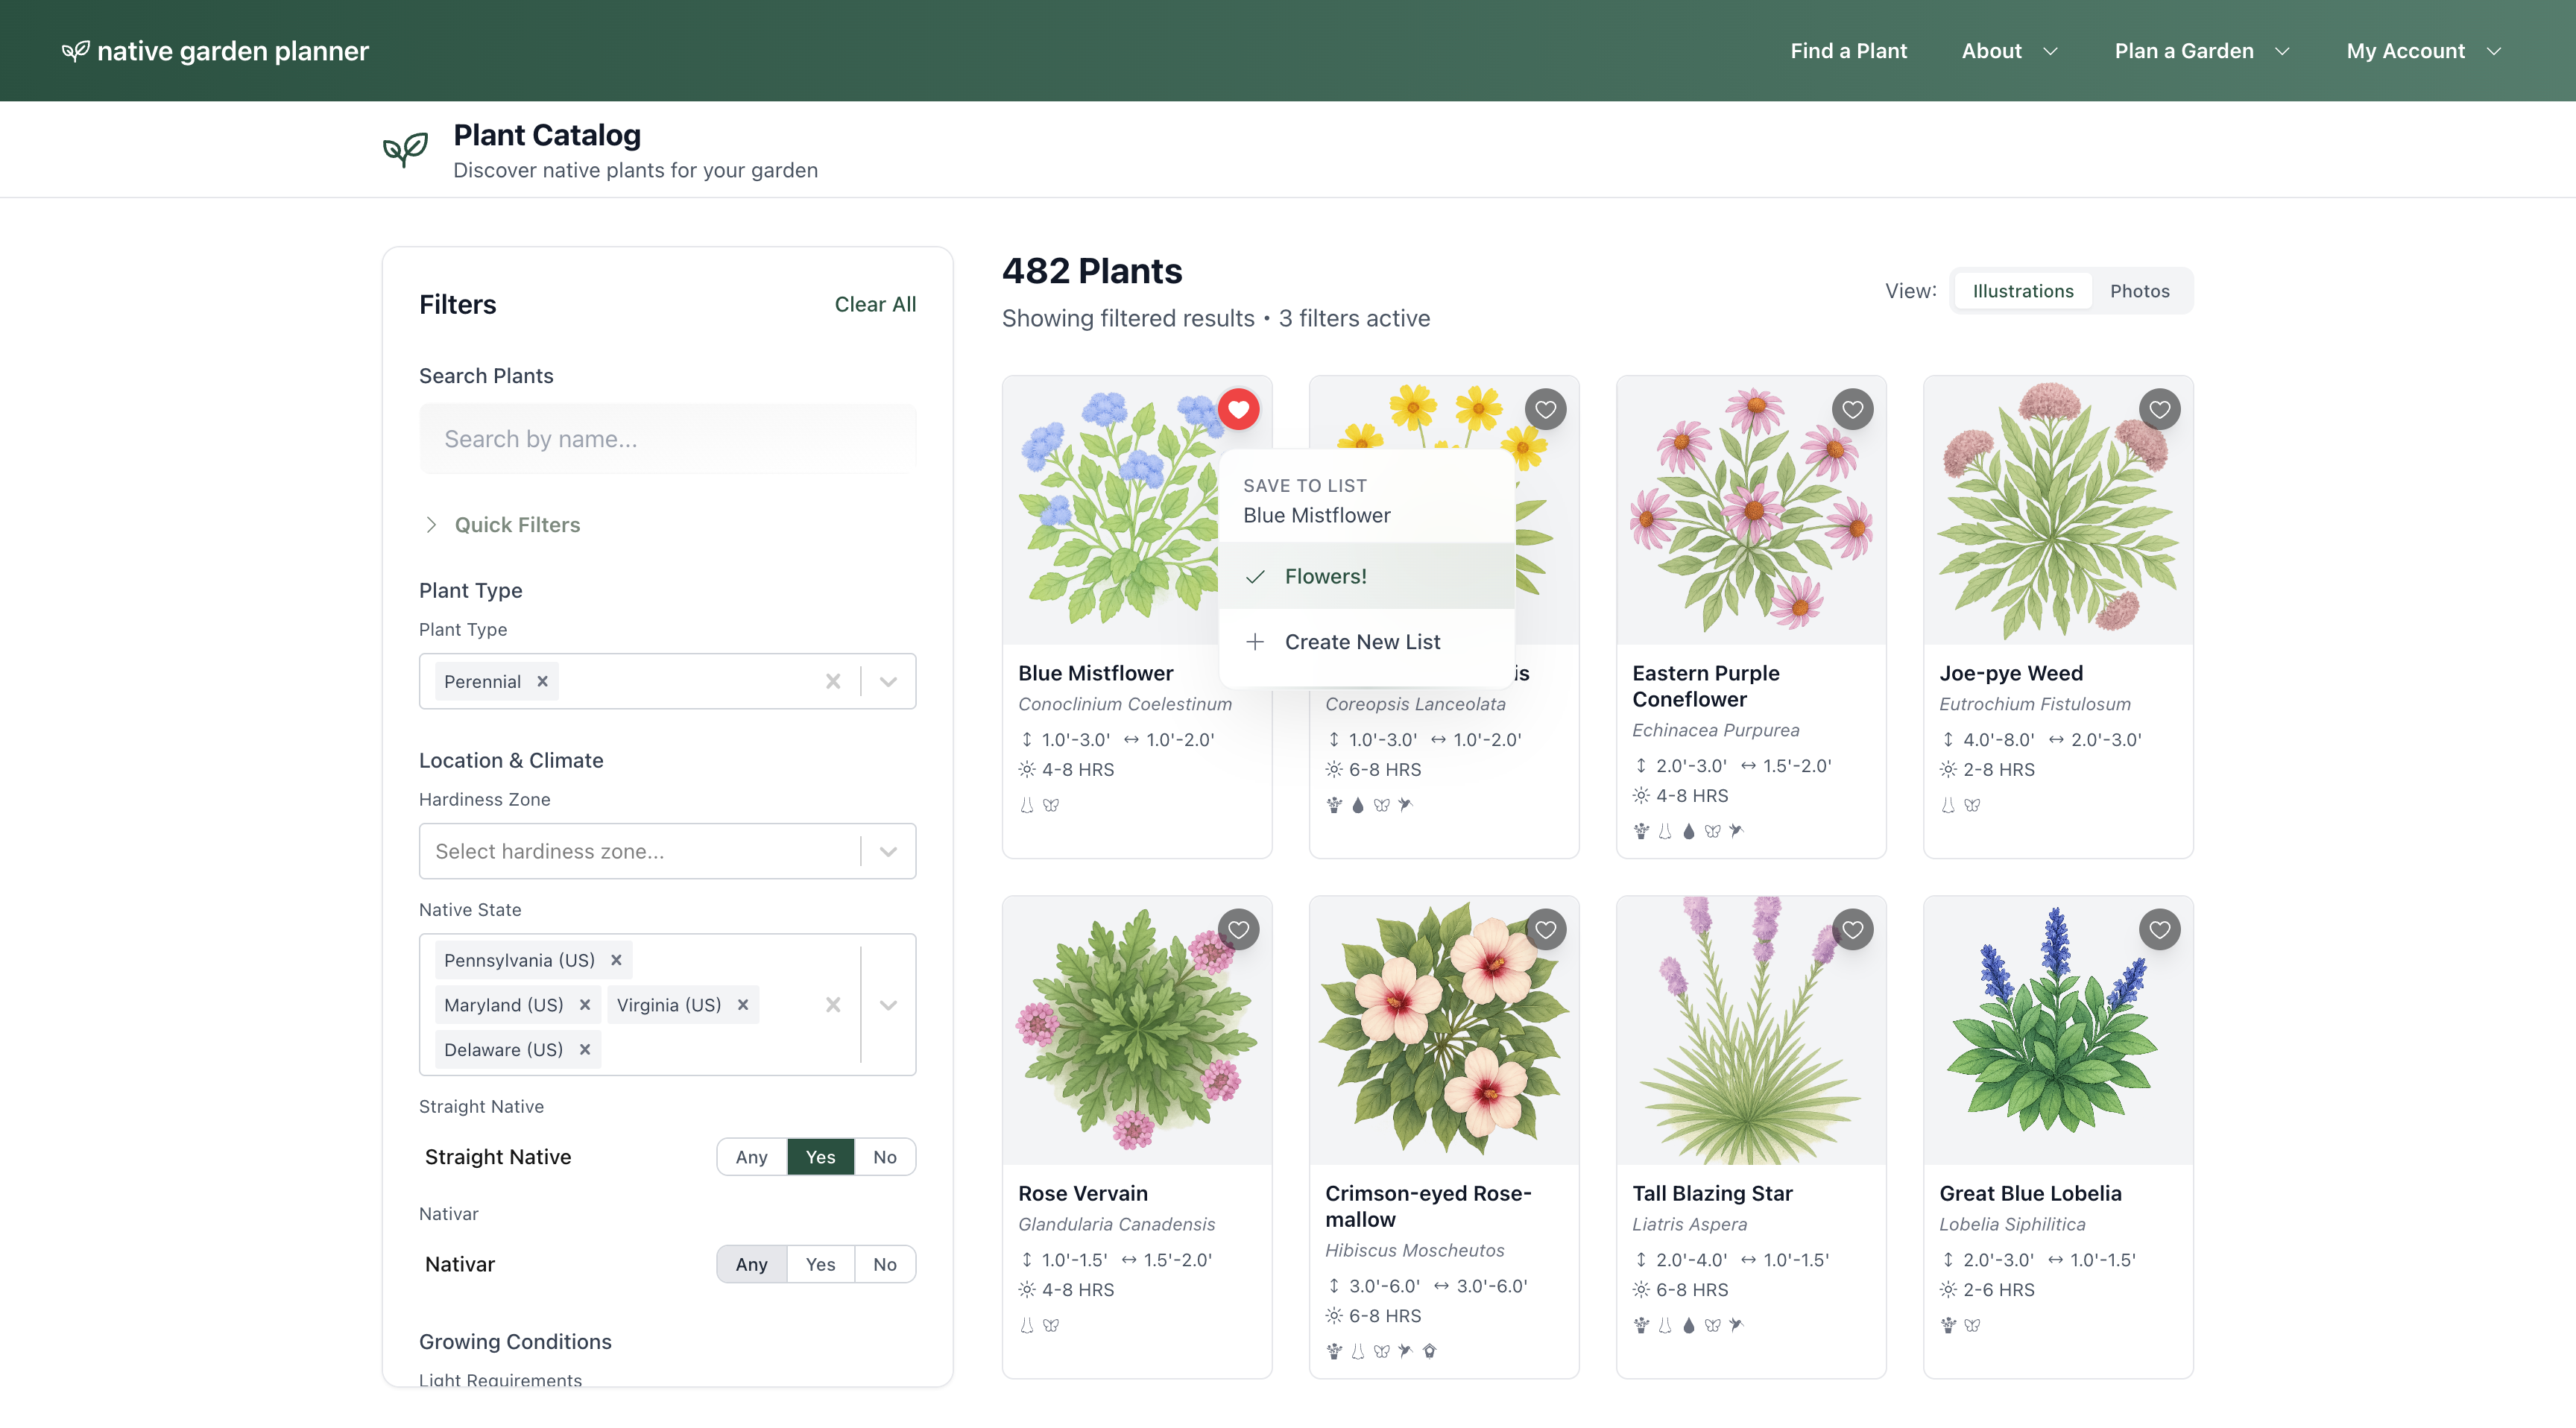
Task: Switch view to Photos
Action: point(2140,291)
